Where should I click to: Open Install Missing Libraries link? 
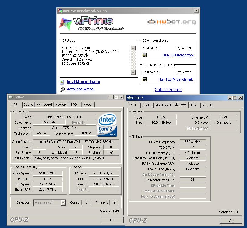(x=83, y=82)
